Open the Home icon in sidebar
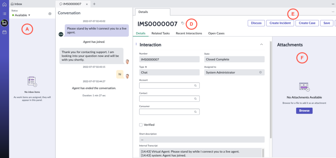 pos(4,4)
